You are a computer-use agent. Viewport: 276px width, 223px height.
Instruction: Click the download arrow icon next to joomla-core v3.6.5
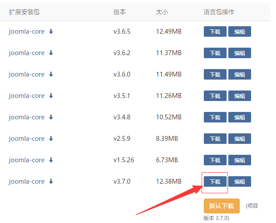(x=51, y=31)
